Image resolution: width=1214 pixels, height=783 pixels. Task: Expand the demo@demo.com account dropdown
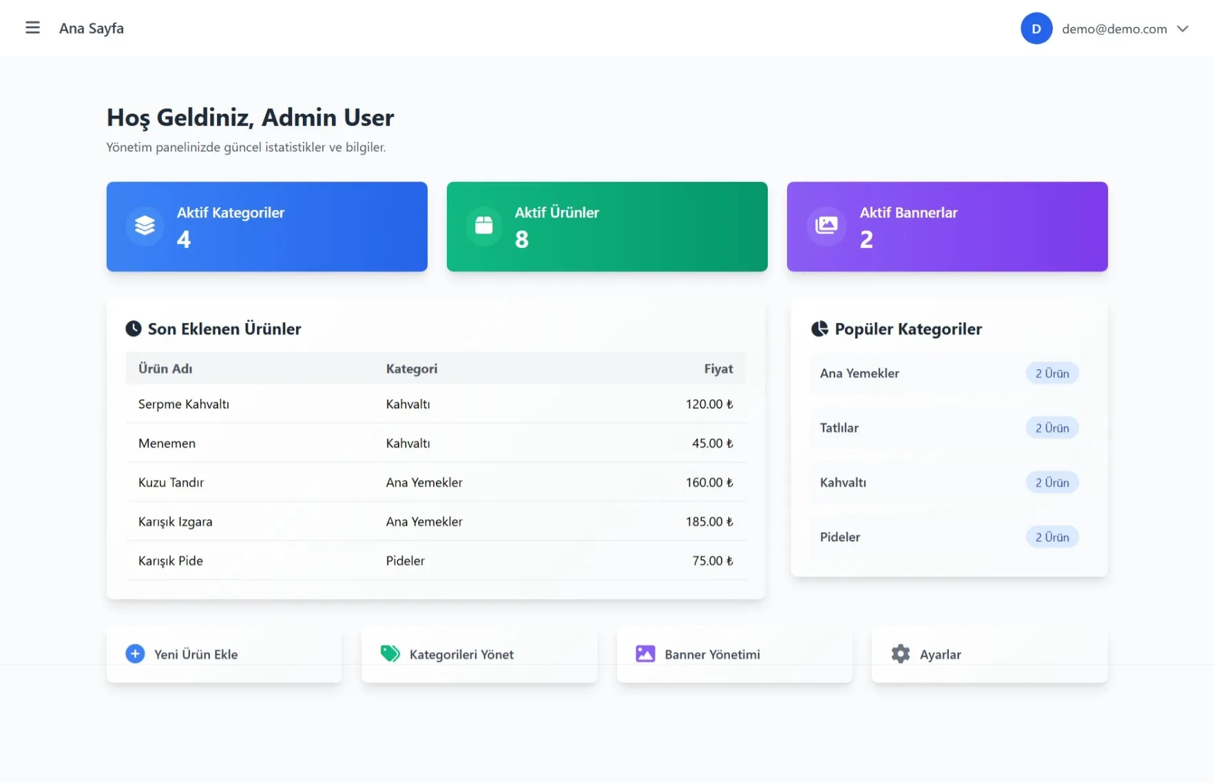(x=1182, y=29)
